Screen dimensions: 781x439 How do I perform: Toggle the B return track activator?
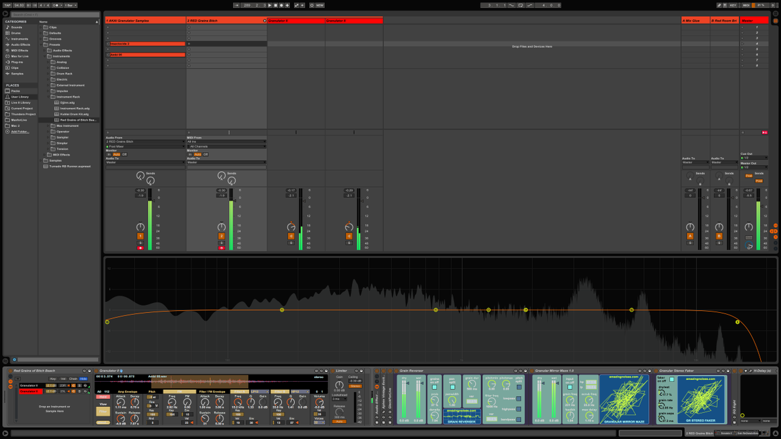719,236
